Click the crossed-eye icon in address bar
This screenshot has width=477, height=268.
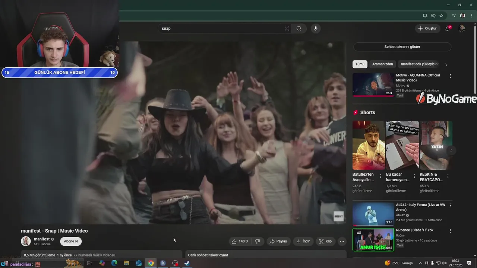(433, 16)
